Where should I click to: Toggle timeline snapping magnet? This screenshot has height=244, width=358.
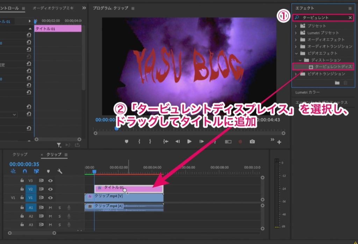pyautogui.click(x=25, y=171)
